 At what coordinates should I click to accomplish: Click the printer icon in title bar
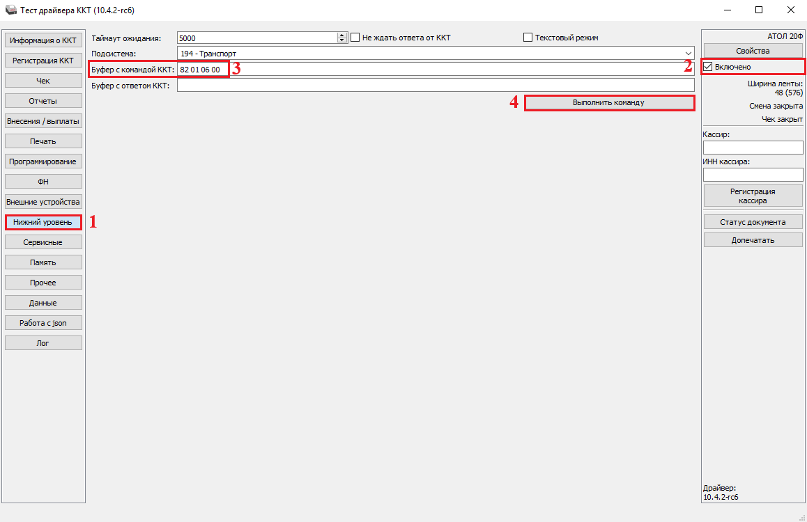[x=10, y=10]
